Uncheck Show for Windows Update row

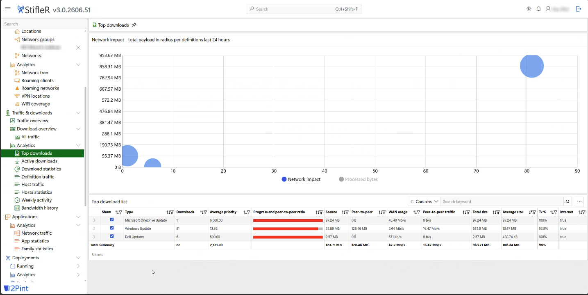(x=112, y=228)
